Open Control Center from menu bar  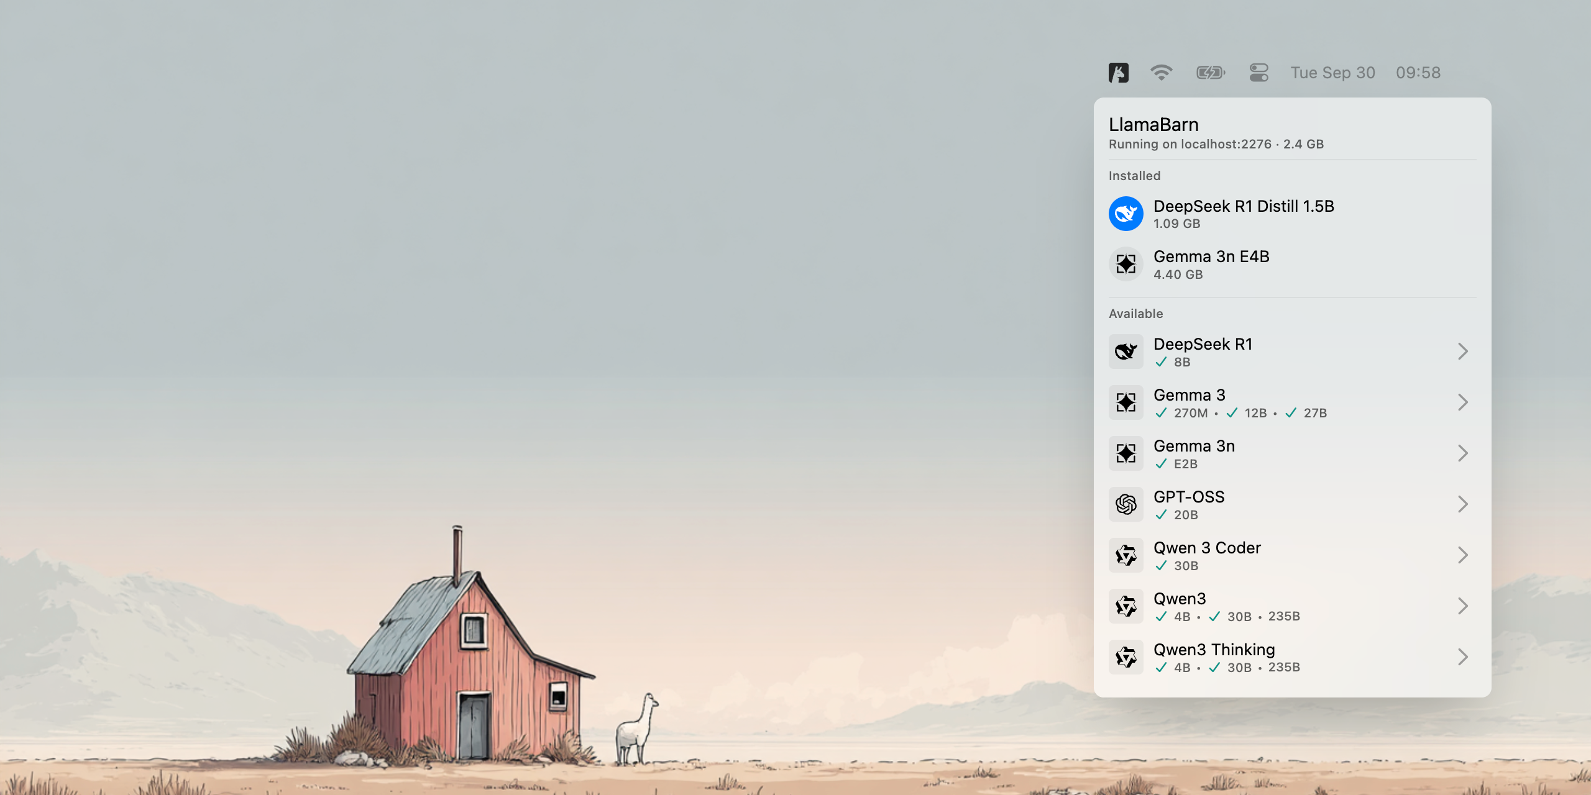(x=1259, y=73)
